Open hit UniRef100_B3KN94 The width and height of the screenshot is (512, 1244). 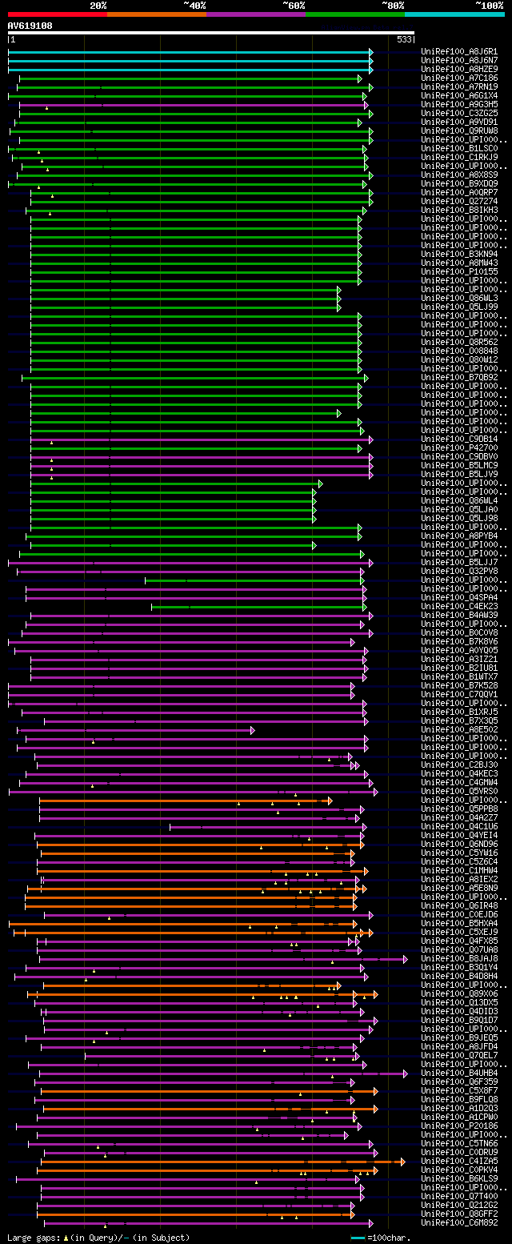coord(459,255)
